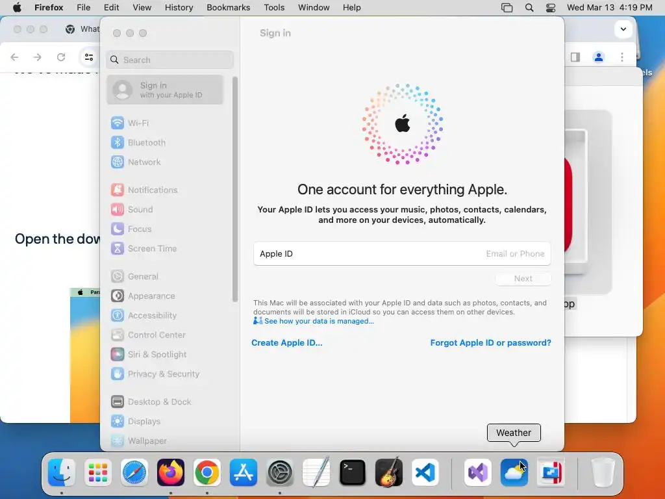Viewport: 665px width, 499px height.
Task: Click the Apple ID email or phone field
Action: 402,254
